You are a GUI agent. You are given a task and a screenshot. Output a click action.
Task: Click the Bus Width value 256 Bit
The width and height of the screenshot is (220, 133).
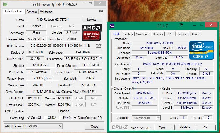coord(90,78)
